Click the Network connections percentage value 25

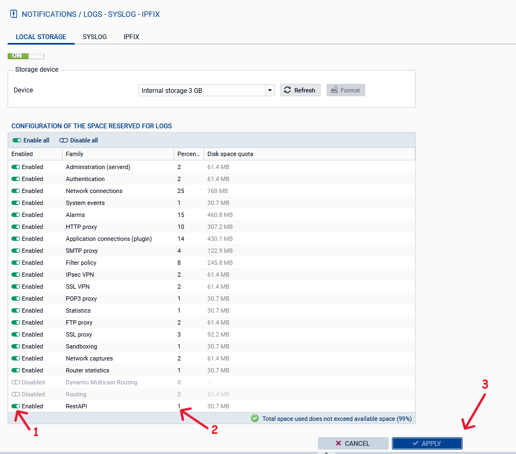[x=181, y=191]
